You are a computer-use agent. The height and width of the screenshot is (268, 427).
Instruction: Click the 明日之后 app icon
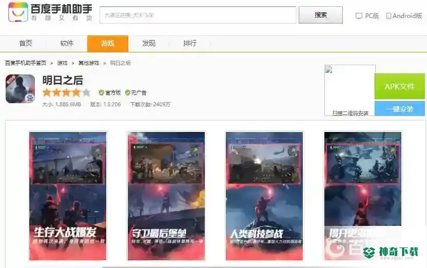click(20, 89)
